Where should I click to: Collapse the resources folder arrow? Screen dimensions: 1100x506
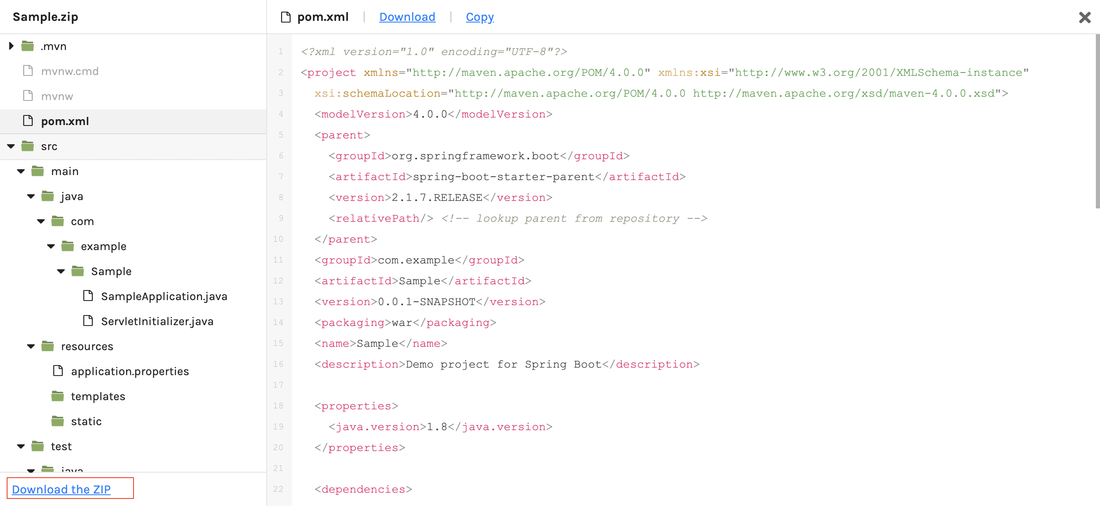click(31, 346)
